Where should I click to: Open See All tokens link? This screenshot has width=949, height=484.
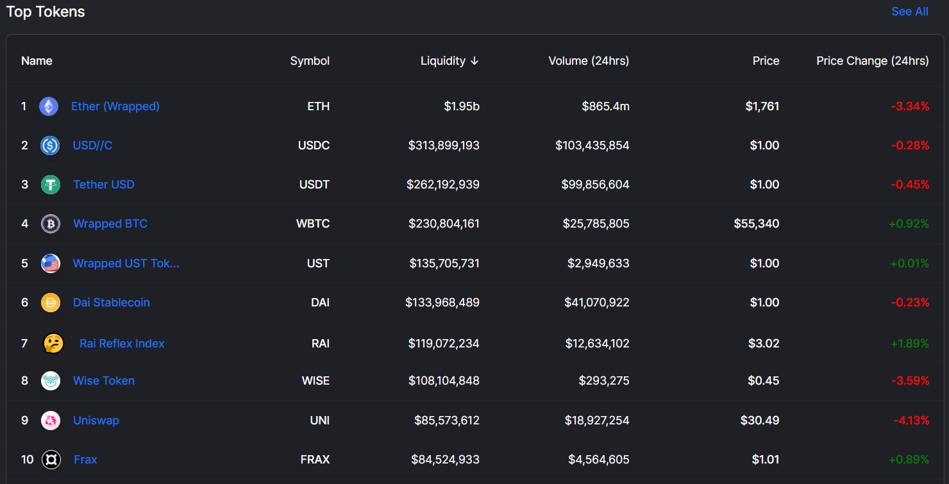(x=909, y=12)
